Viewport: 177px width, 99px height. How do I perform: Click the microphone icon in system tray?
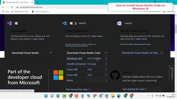tap(152, 96)
